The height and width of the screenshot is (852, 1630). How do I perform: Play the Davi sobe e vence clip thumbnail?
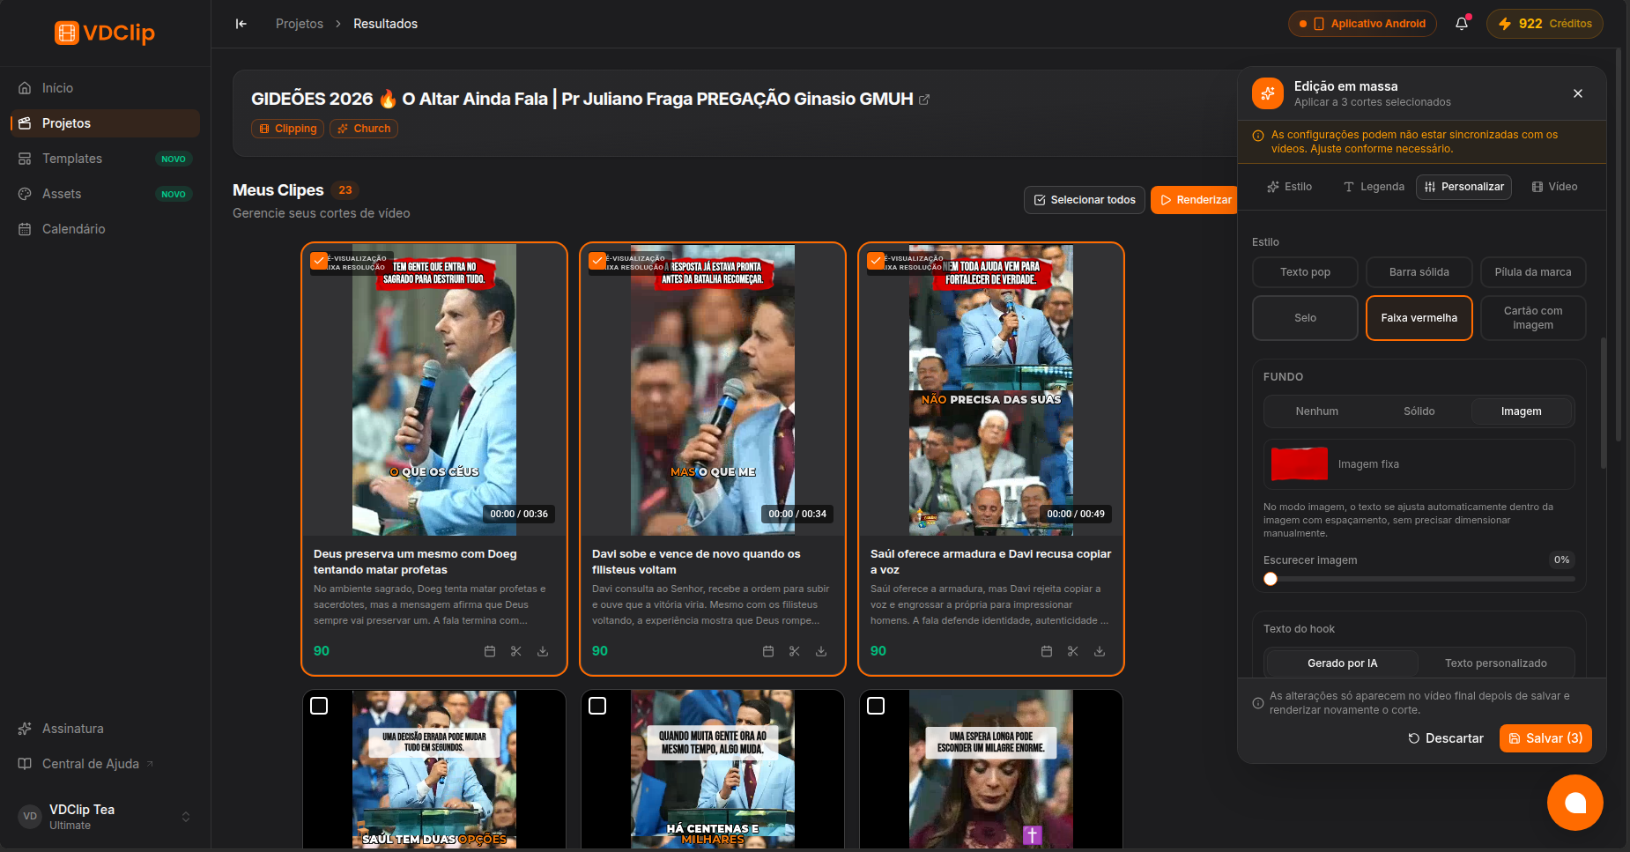[x=713, y=389]
